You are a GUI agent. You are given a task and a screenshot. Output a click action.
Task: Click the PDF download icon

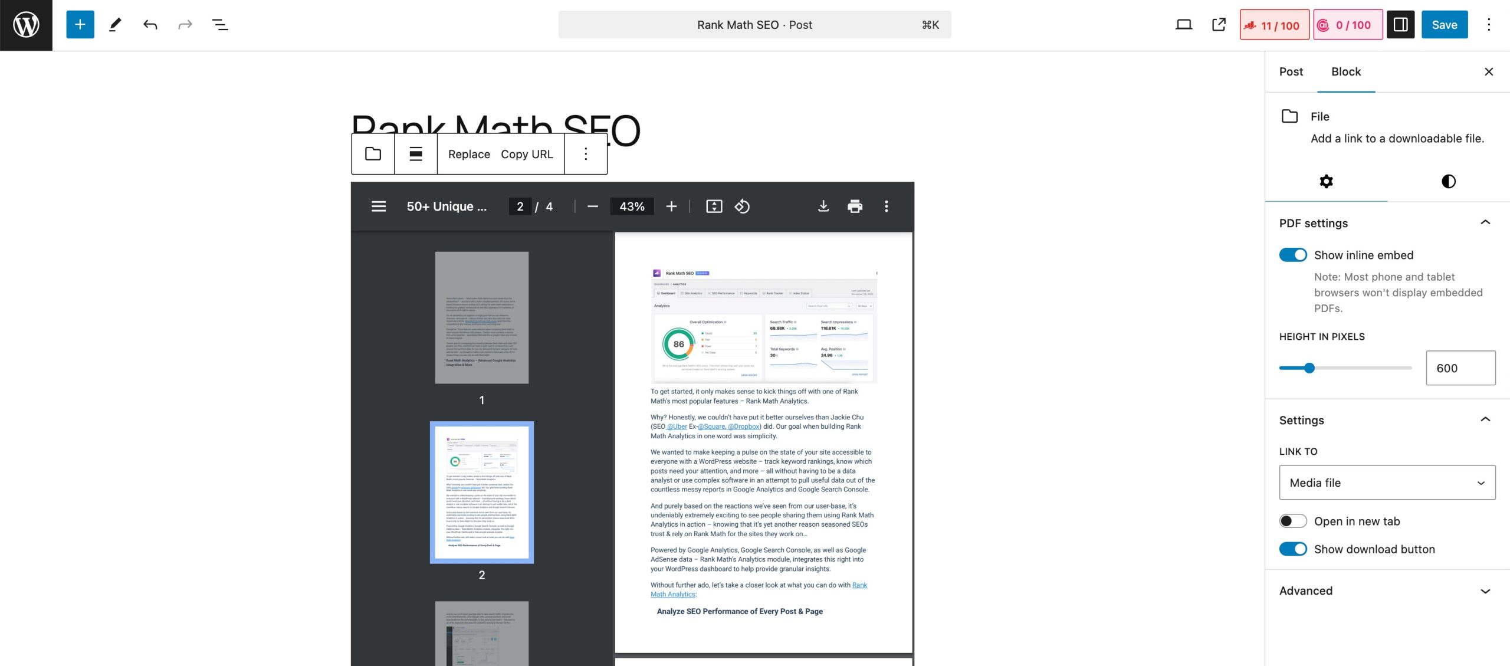823,206
